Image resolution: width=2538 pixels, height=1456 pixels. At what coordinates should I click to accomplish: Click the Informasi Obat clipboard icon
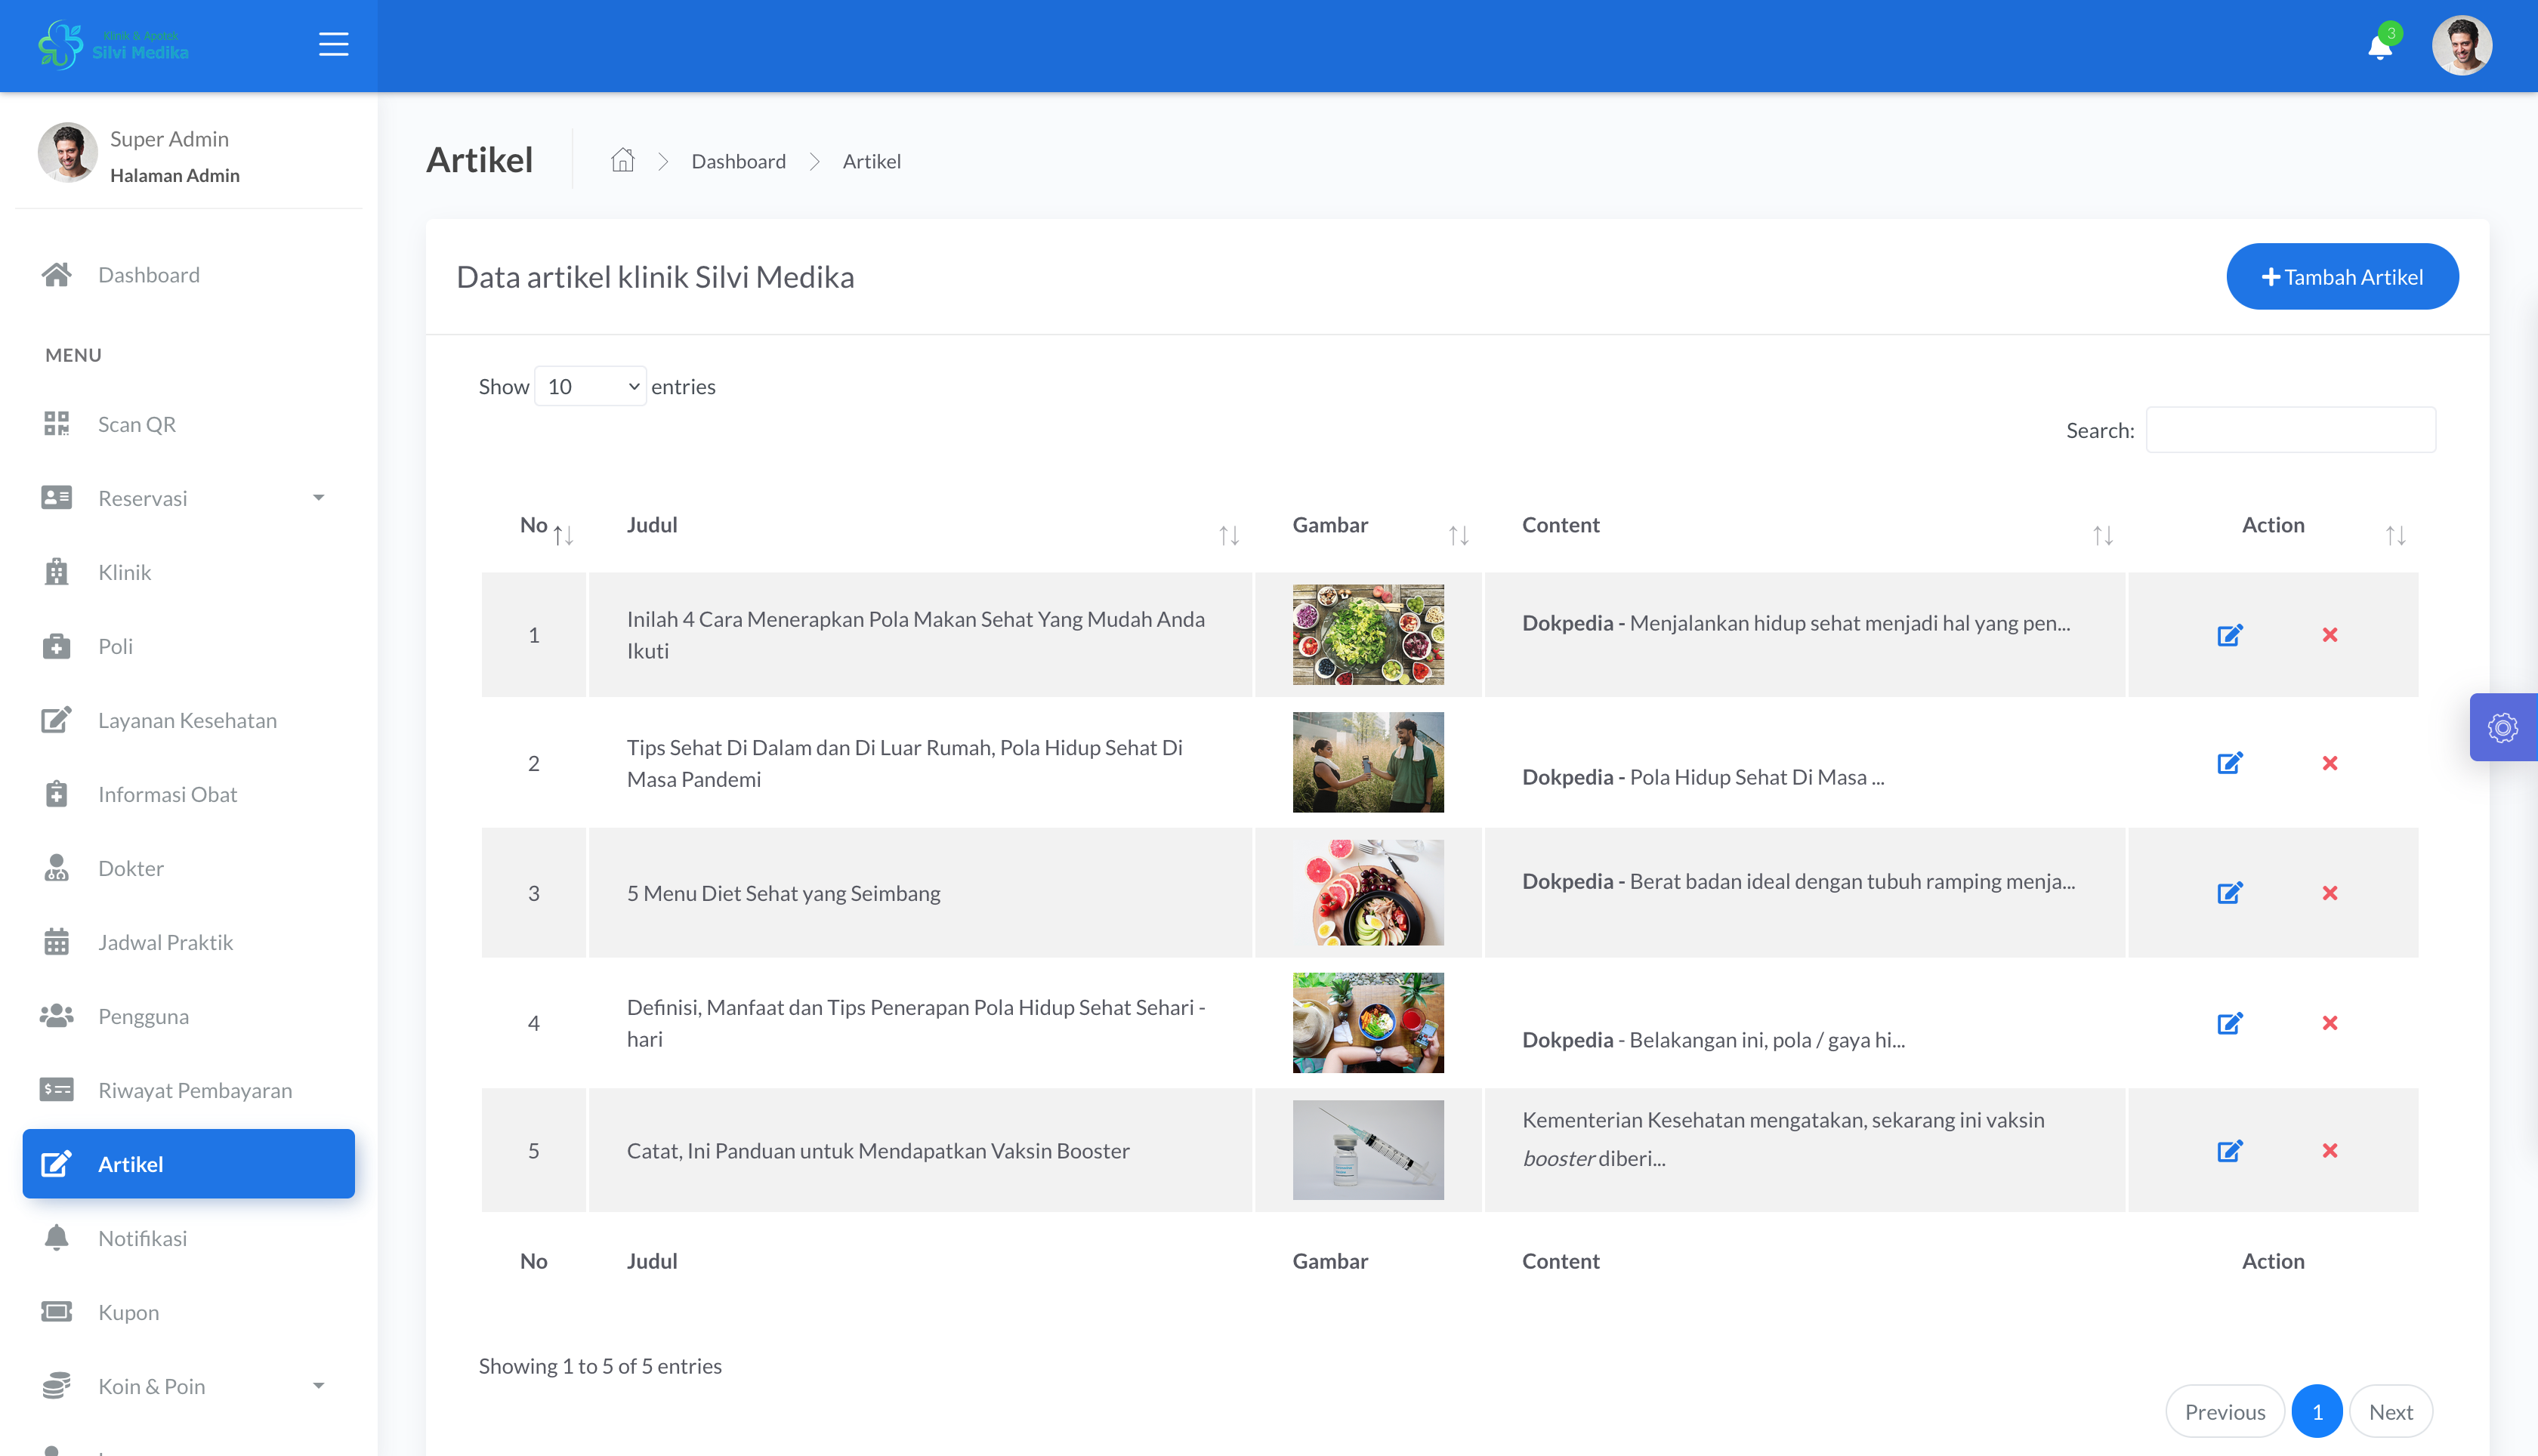point(56,794)
